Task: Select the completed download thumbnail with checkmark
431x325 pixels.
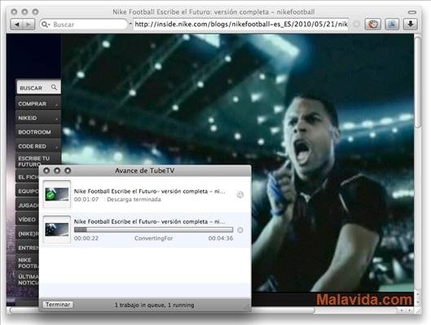Action: [x=57, y=195]
